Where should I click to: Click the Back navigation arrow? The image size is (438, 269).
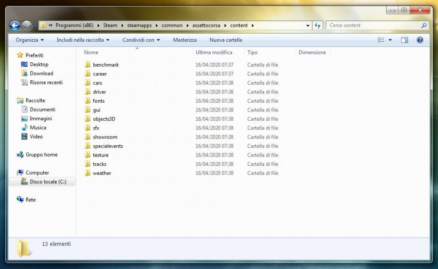coord(14,25)
